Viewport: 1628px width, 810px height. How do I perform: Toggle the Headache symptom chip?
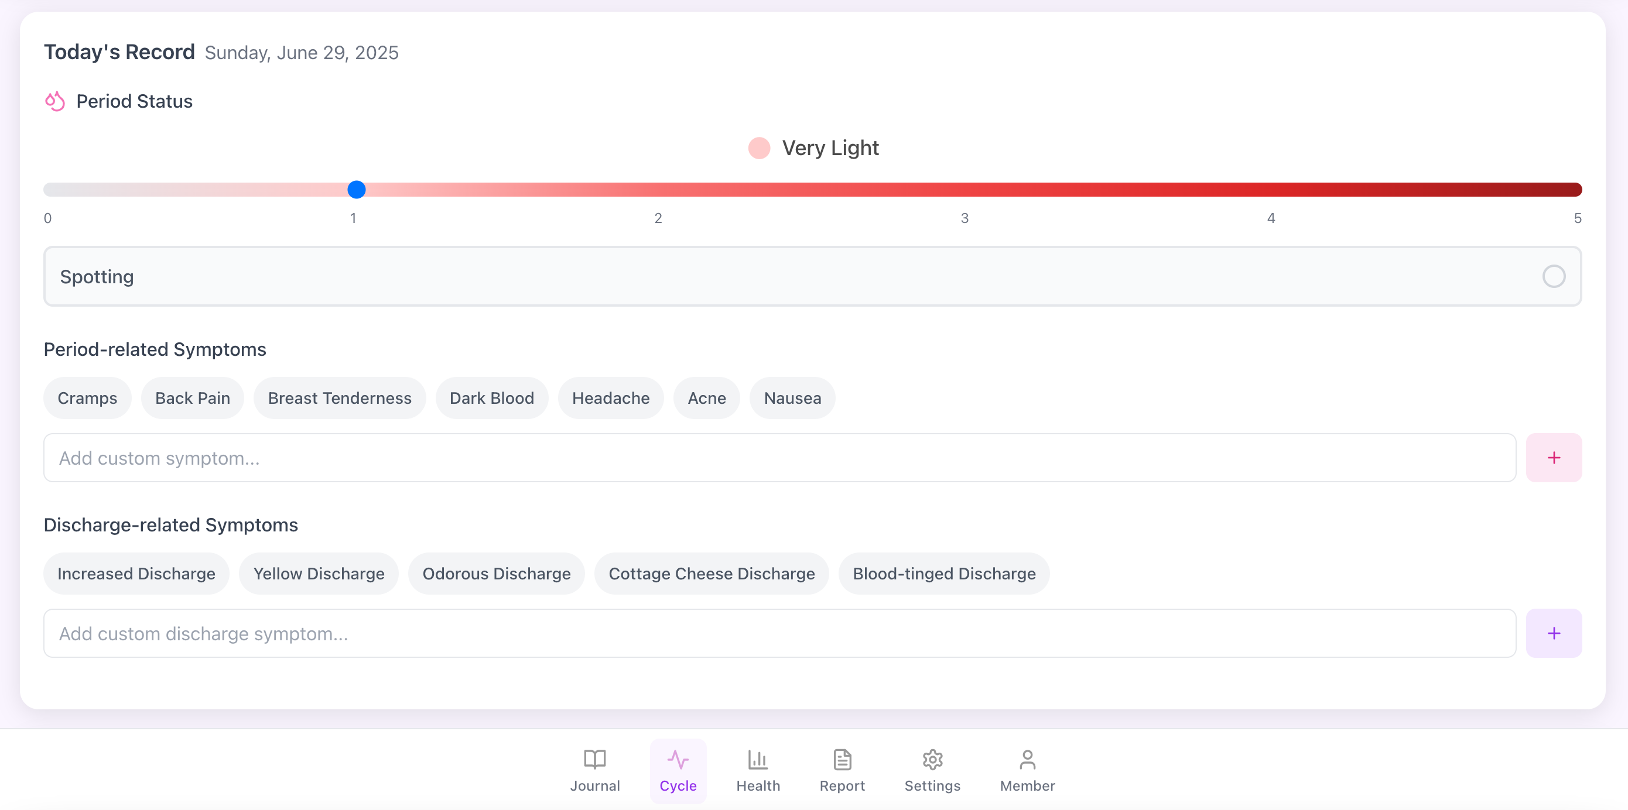[x=610, y=398]
